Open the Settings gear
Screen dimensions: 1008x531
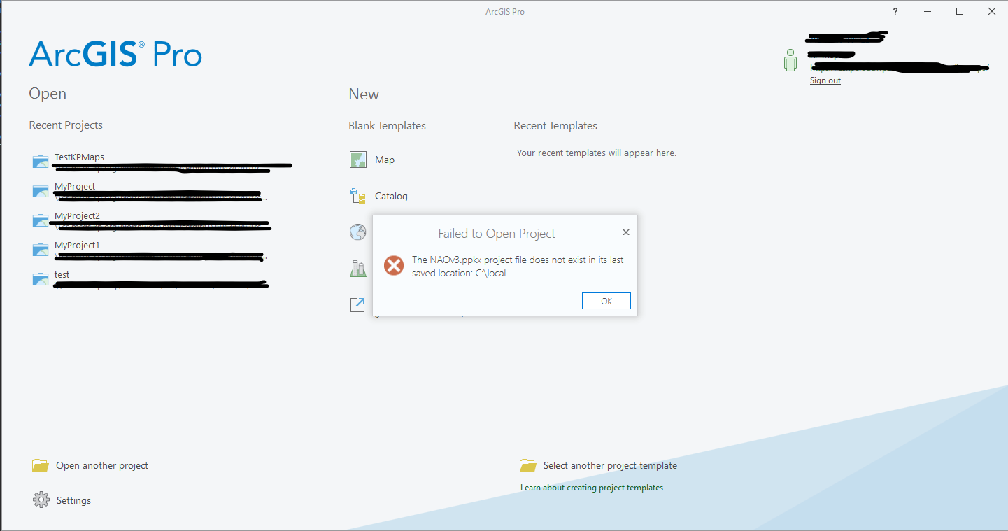tap(41, 500)
